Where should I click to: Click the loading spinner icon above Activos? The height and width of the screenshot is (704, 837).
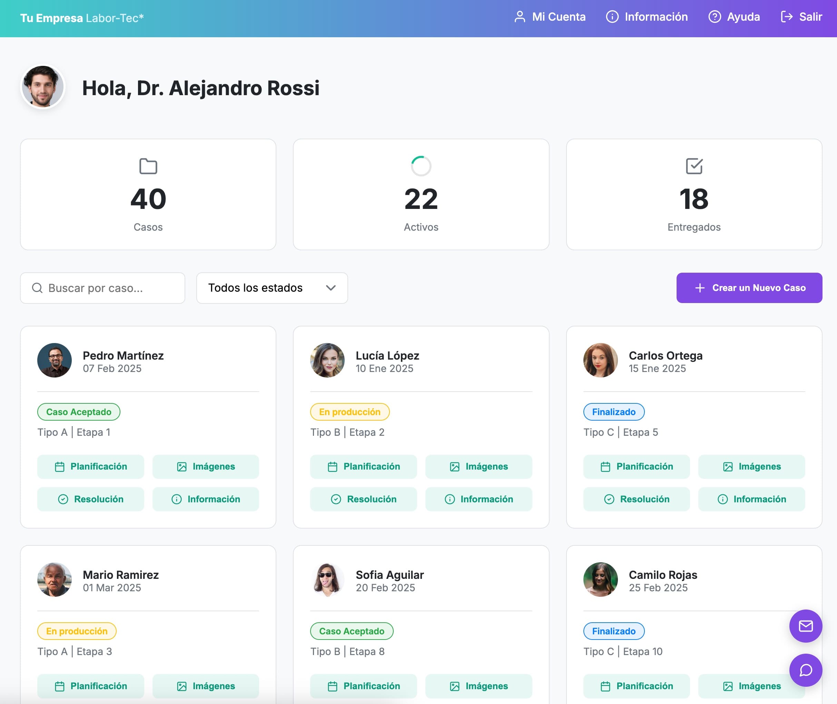pos(421,166)
